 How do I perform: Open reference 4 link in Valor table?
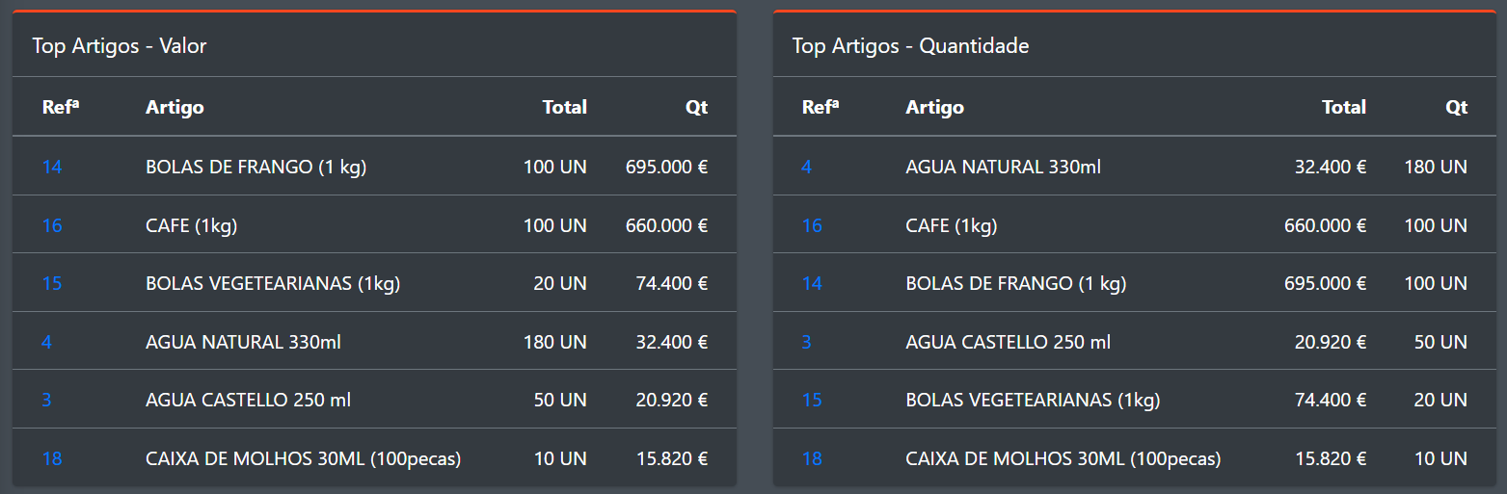(46, 342)
